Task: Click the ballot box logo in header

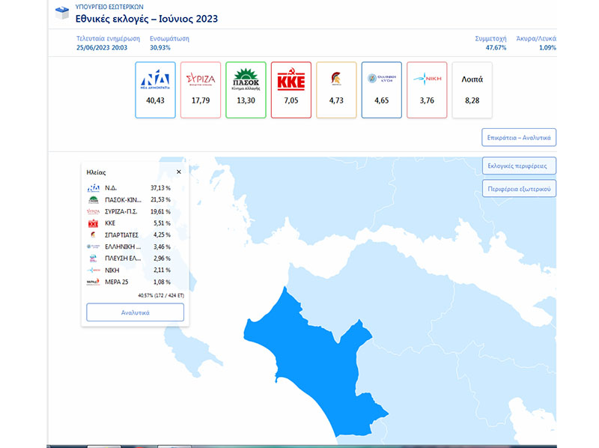Action: point(62,14)
